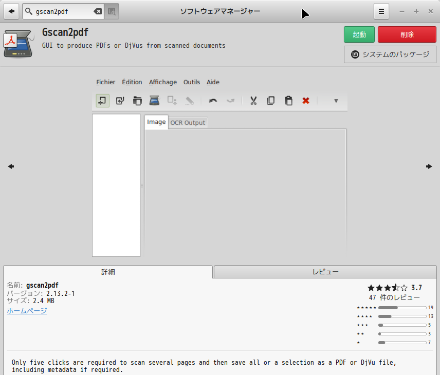Click the 3.7 star rating display

pyautogui.click(x=395, y=288)
